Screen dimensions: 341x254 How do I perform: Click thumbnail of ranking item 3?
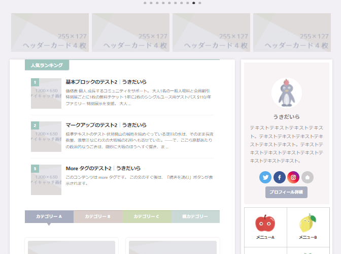[46, 180]
